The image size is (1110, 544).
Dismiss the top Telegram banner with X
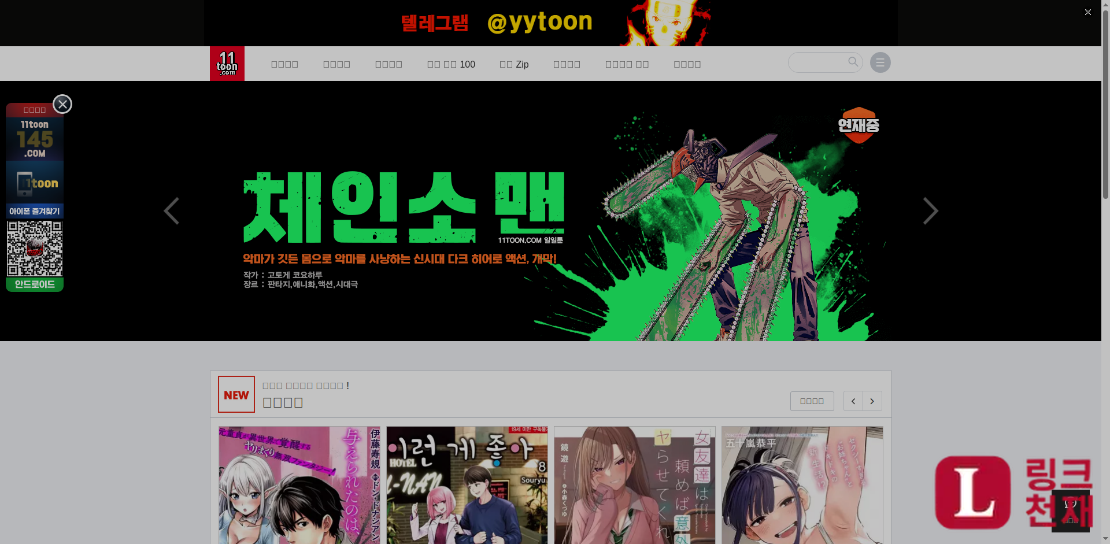coord(1087,12)
